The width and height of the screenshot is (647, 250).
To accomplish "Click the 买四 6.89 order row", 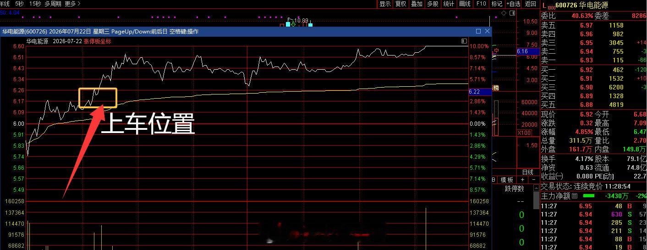I will (593, 96).
